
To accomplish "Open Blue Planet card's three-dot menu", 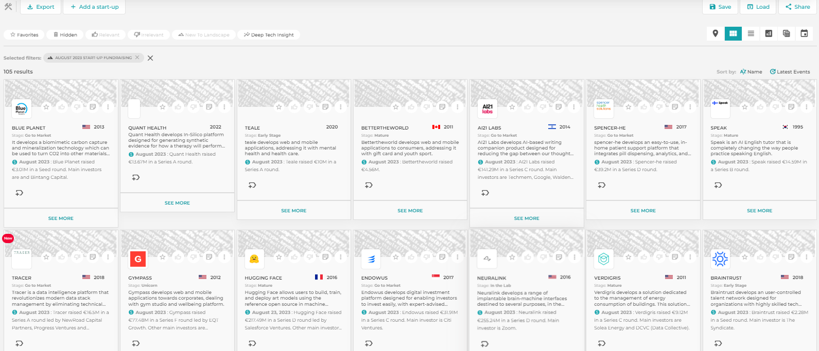I will point(108,107).
